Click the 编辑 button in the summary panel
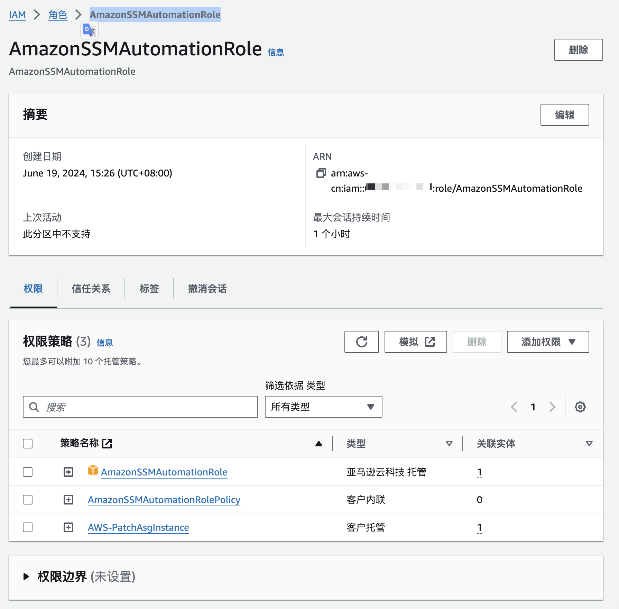 pyautogui.click(x=564, y=115)
